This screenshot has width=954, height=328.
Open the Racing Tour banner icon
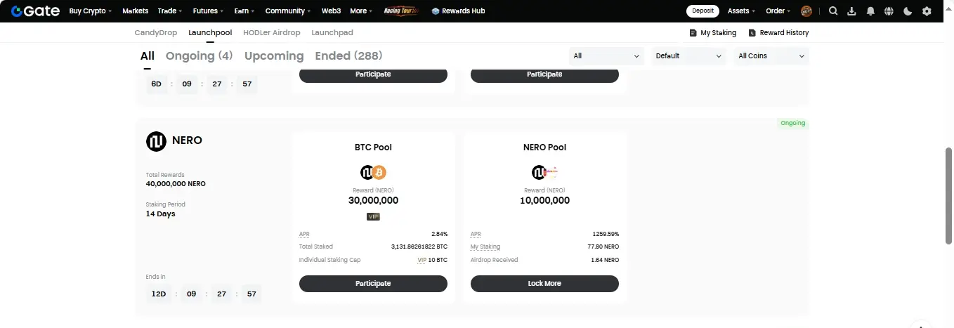click(x=402, y=11)
